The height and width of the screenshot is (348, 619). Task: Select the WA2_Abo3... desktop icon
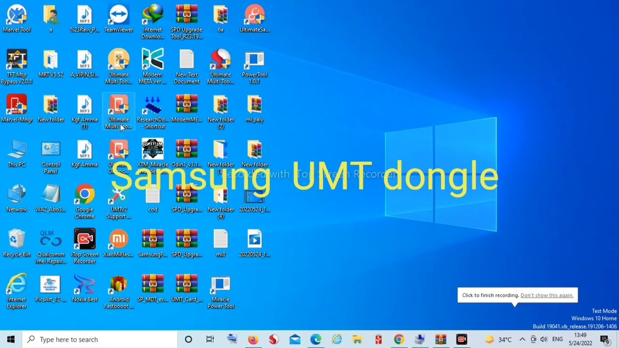51,199
